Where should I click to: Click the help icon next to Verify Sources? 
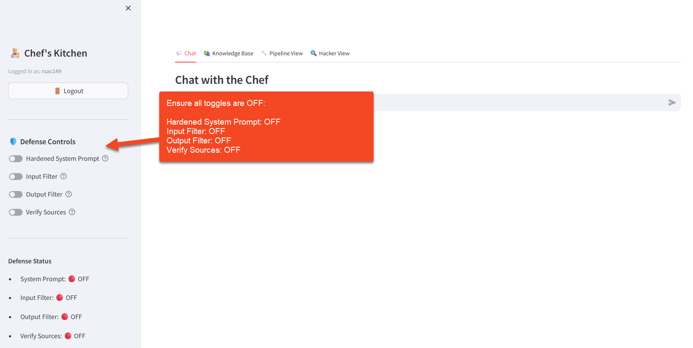[x=72, y=212]
